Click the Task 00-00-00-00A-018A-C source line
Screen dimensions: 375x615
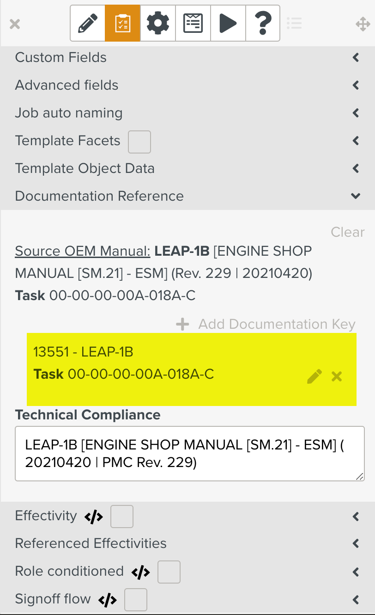(105, 295)
